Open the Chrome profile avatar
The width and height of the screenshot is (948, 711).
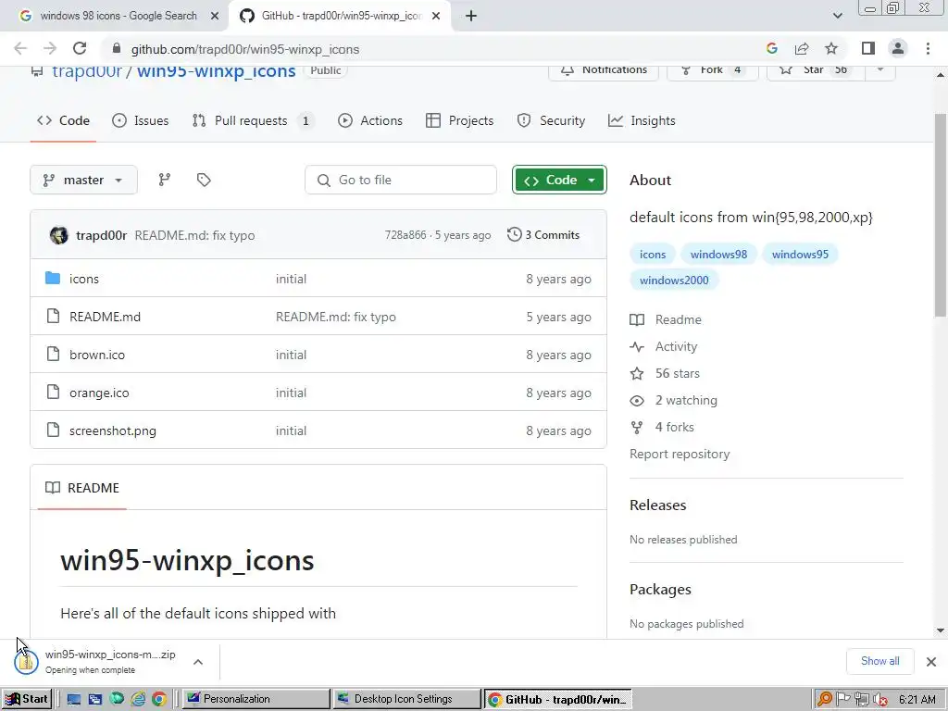tap(898, 48)
